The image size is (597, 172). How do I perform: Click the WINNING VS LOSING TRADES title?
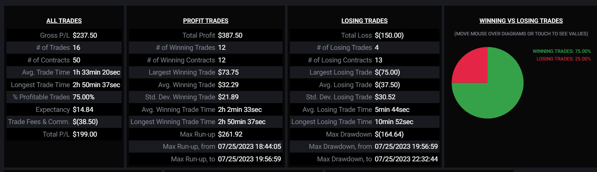pyautogui.click(x=521, y=21)
